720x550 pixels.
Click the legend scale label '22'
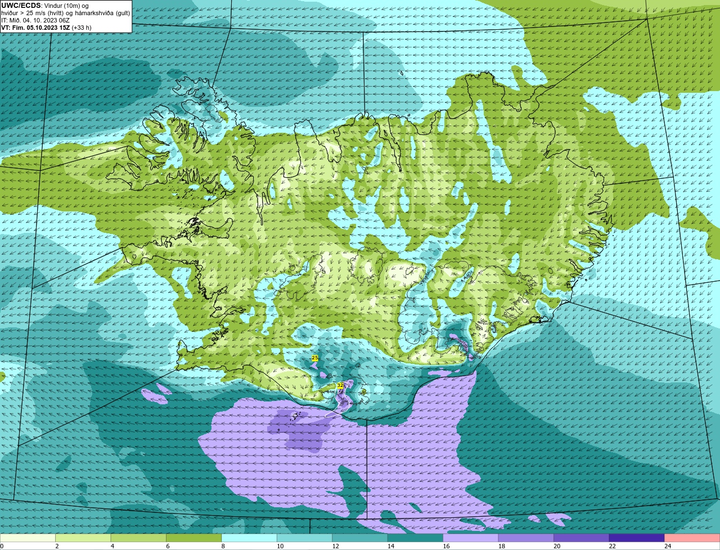point(612,546)
